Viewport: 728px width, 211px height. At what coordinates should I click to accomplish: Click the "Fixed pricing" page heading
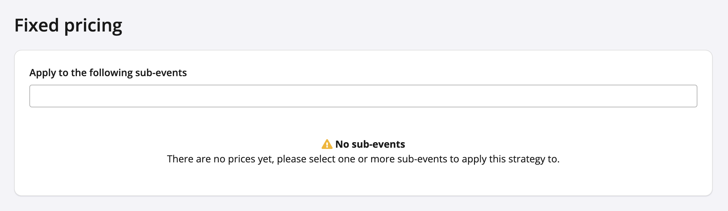click(x=68, y=25)
